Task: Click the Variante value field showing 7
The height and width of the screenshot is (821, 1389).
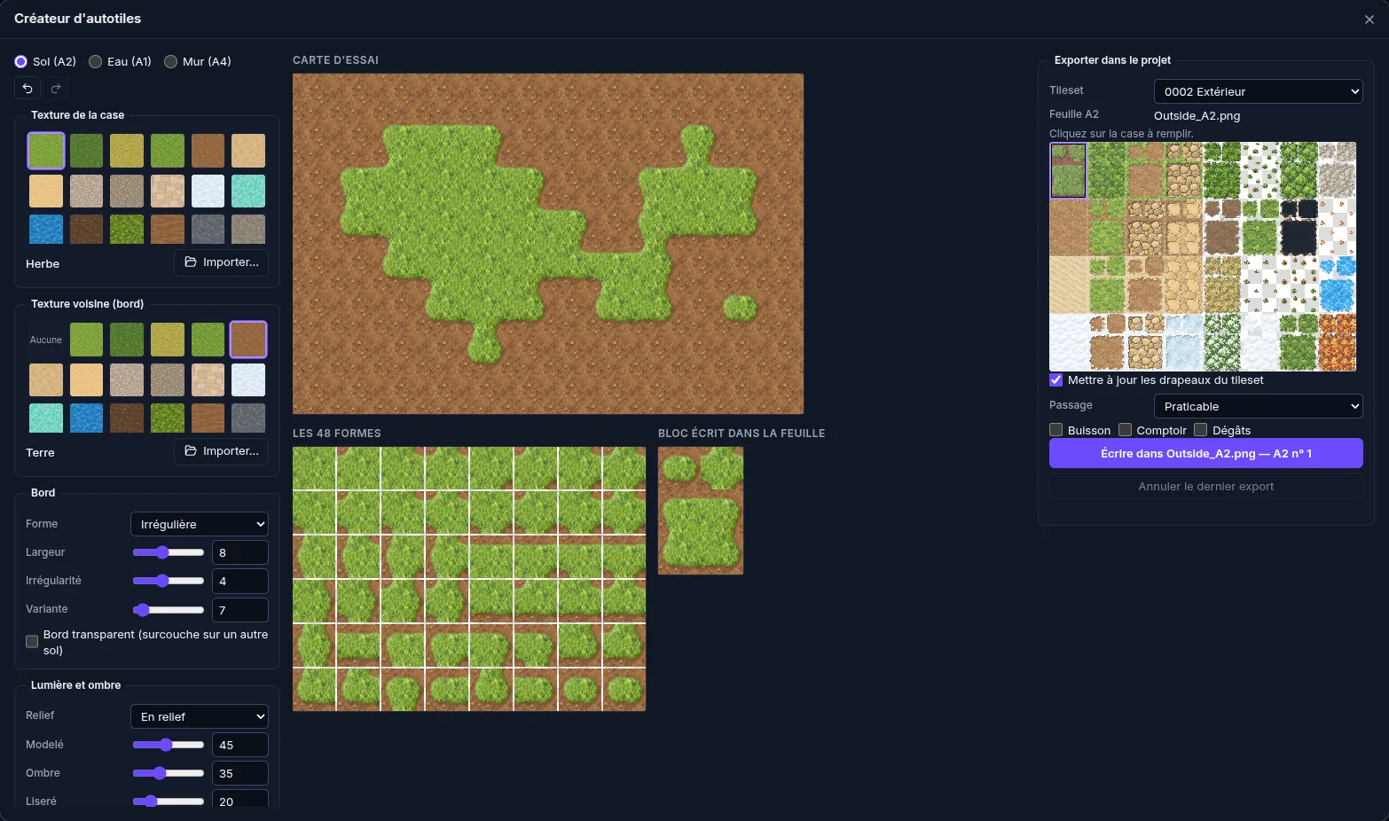Action: click(240, 609)
